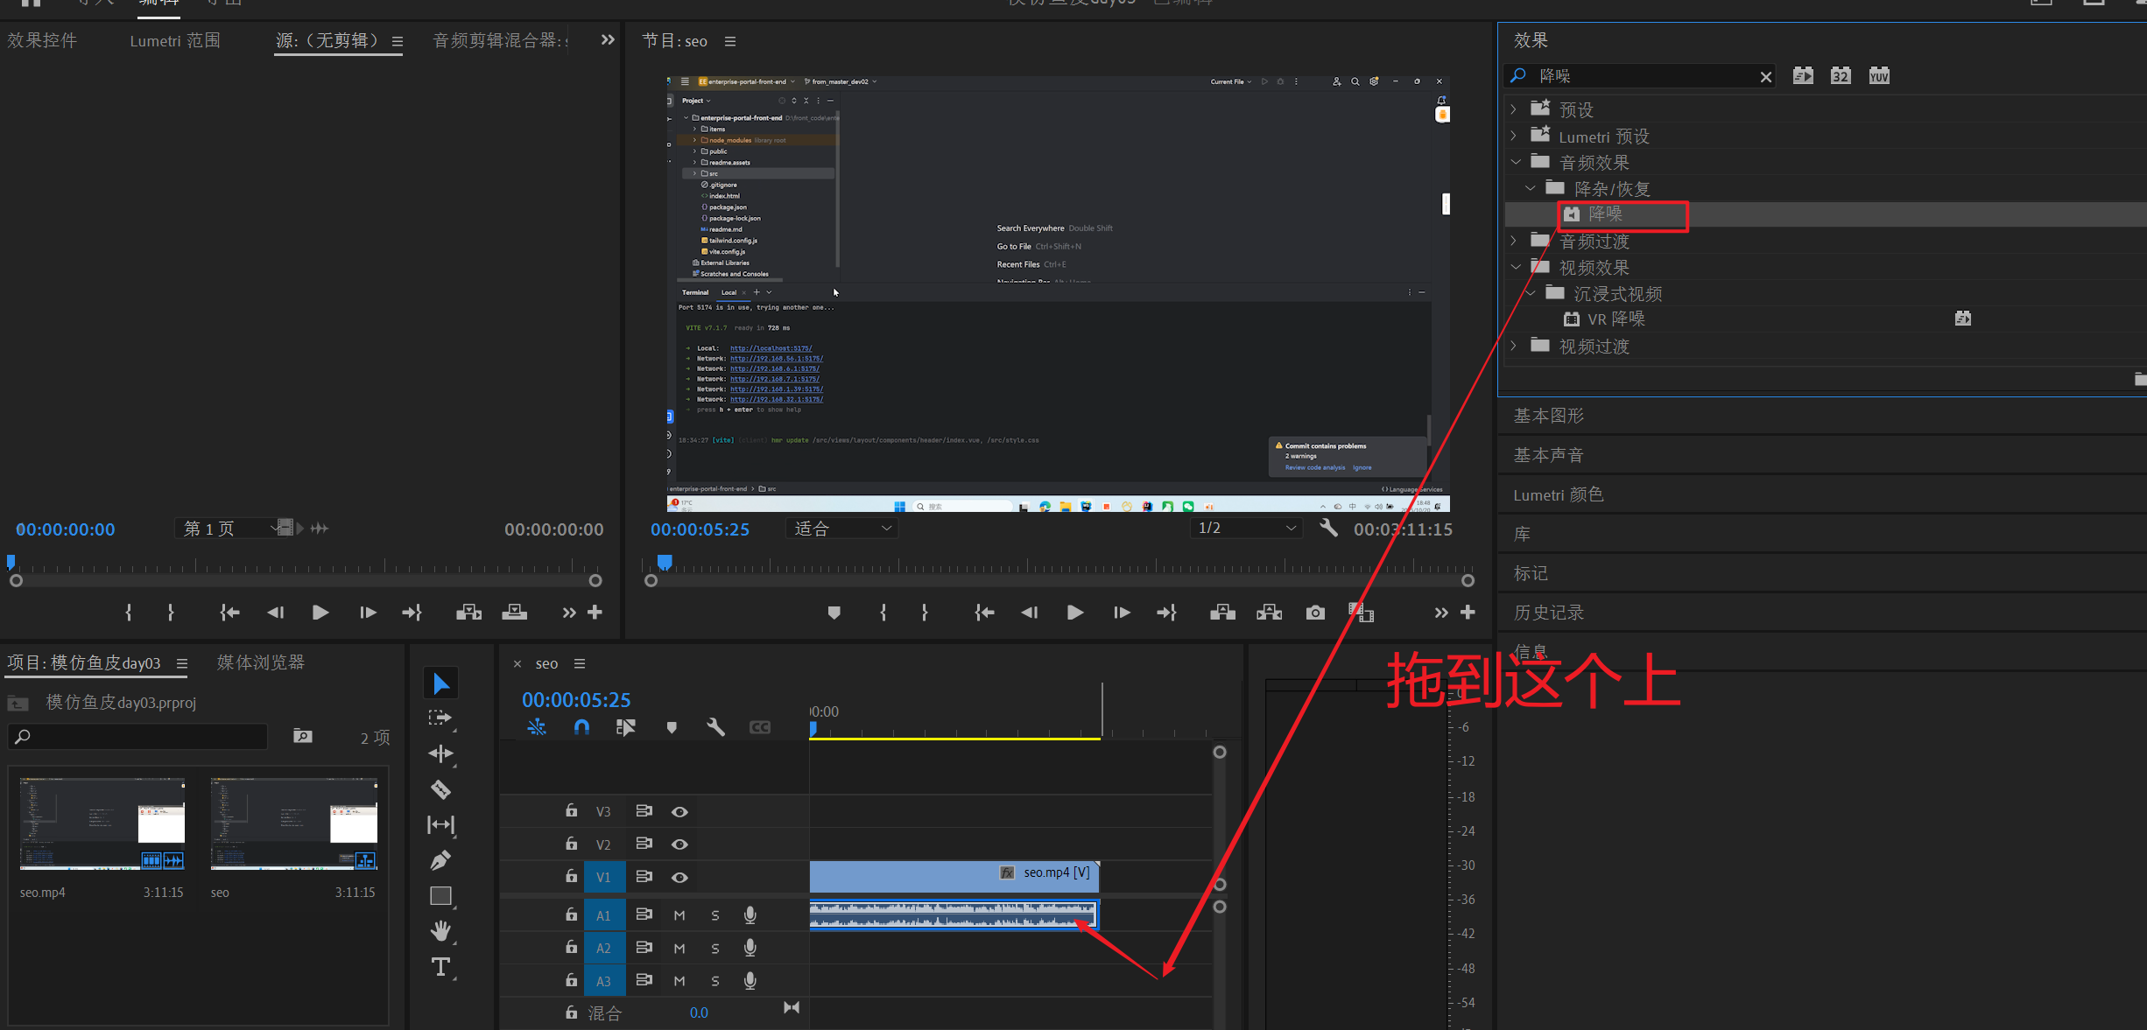The width and height of the screenshot is (2147, 1030).
Task: Open the 1/2 playback resolution dropdown
Action: point(1247,528)
